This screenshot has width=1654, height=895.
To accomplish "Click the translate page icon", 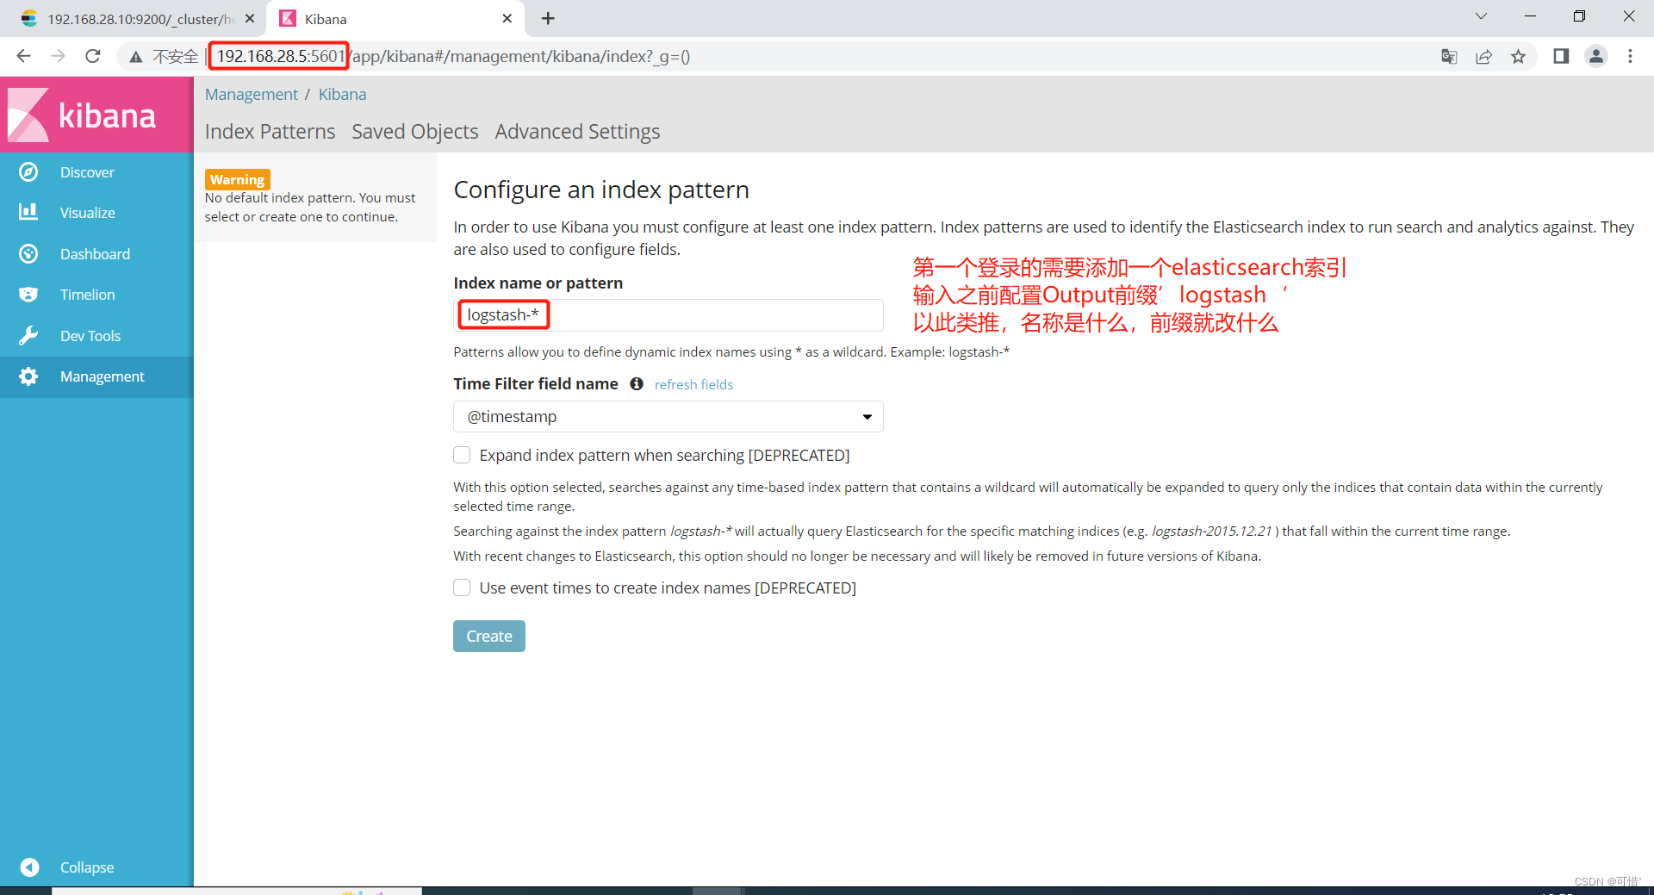I will click(1449, 57).
